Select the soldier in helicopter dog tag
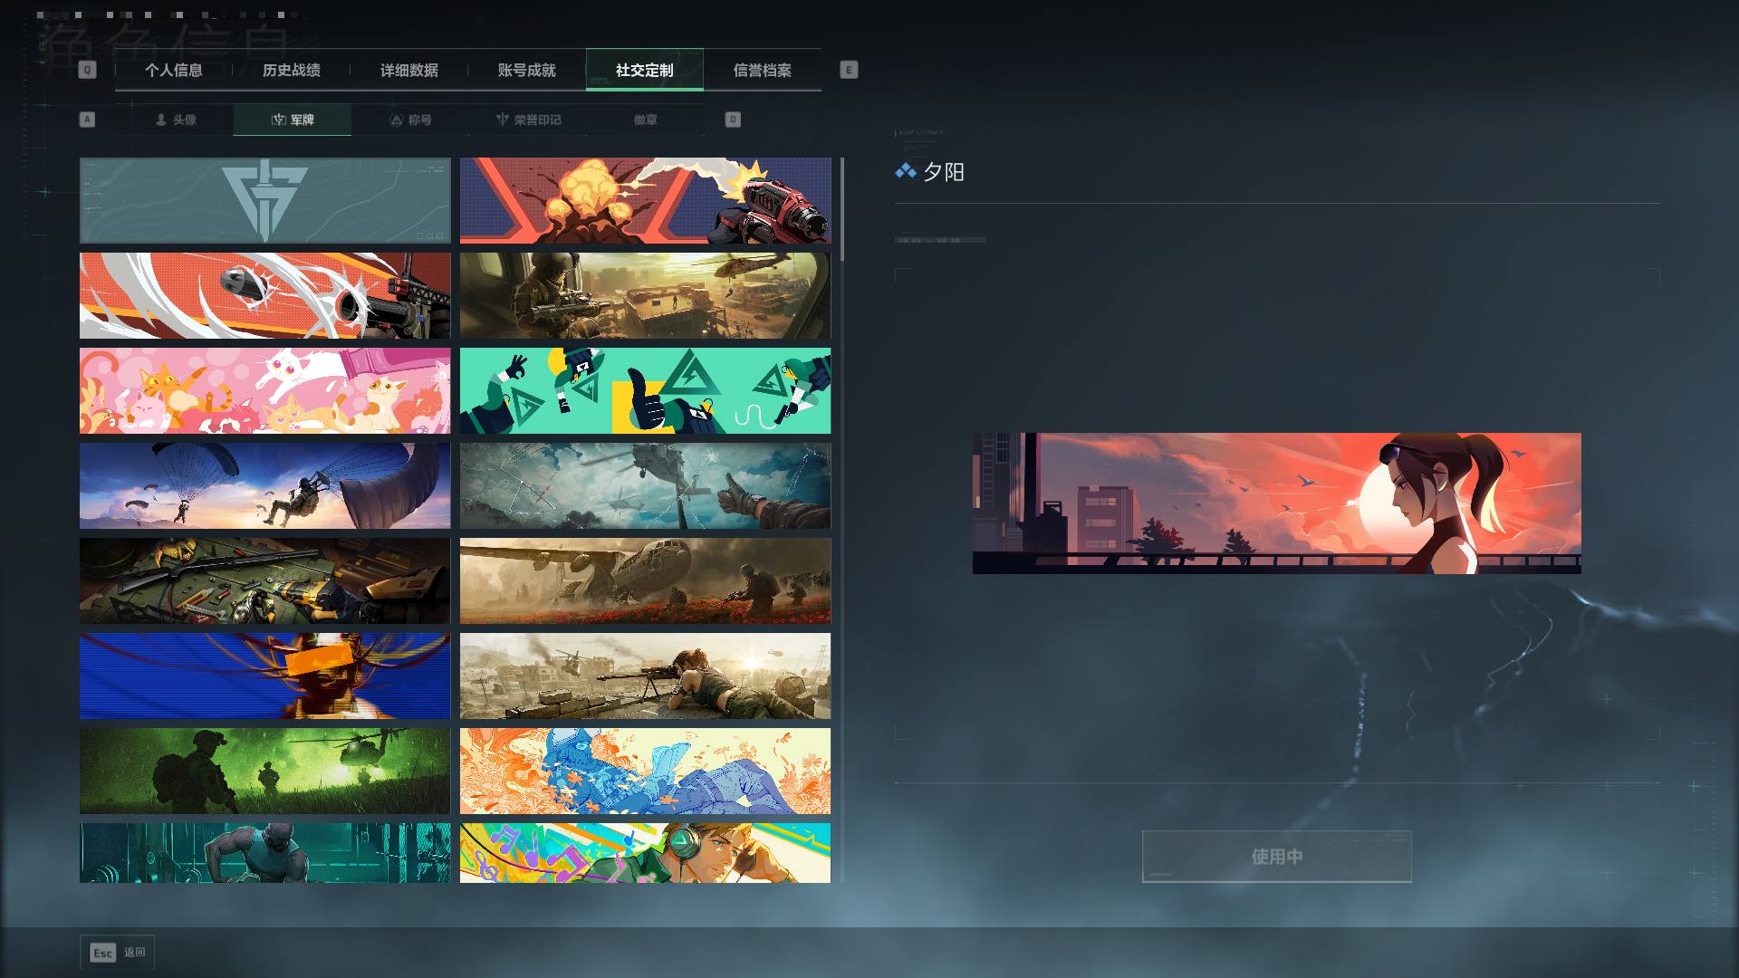 point(645,295)
